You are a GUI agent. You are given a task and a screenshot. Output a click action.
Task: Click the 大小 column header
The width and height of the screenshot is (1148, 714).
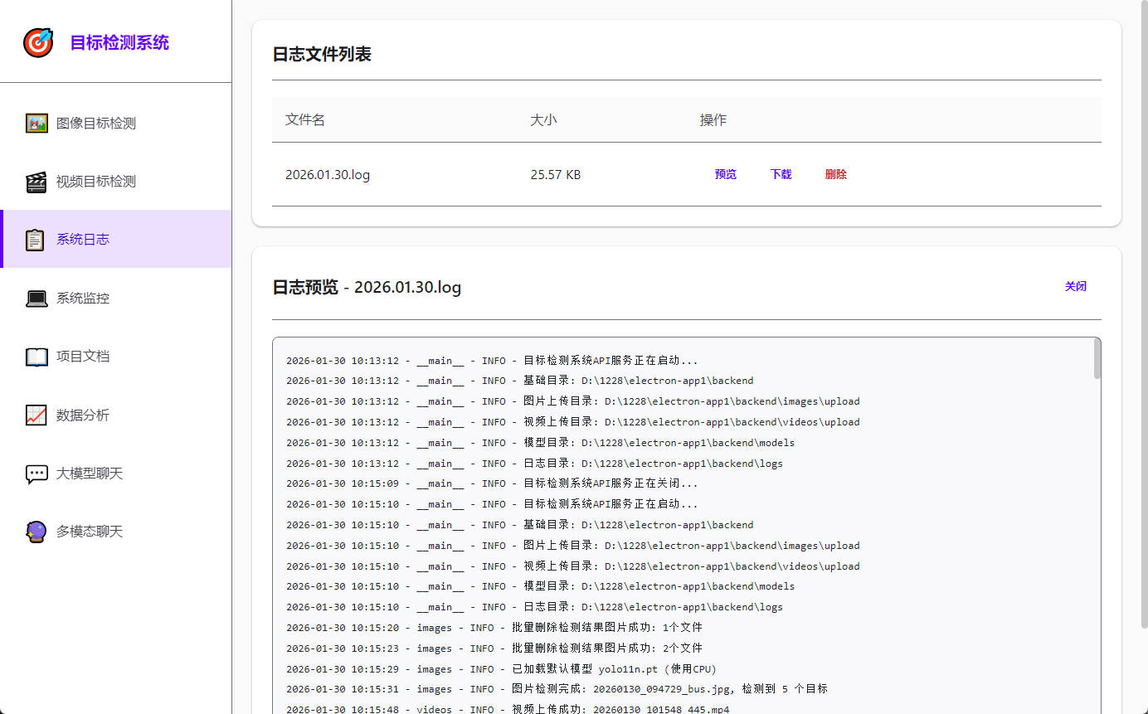tap(543, 120)
